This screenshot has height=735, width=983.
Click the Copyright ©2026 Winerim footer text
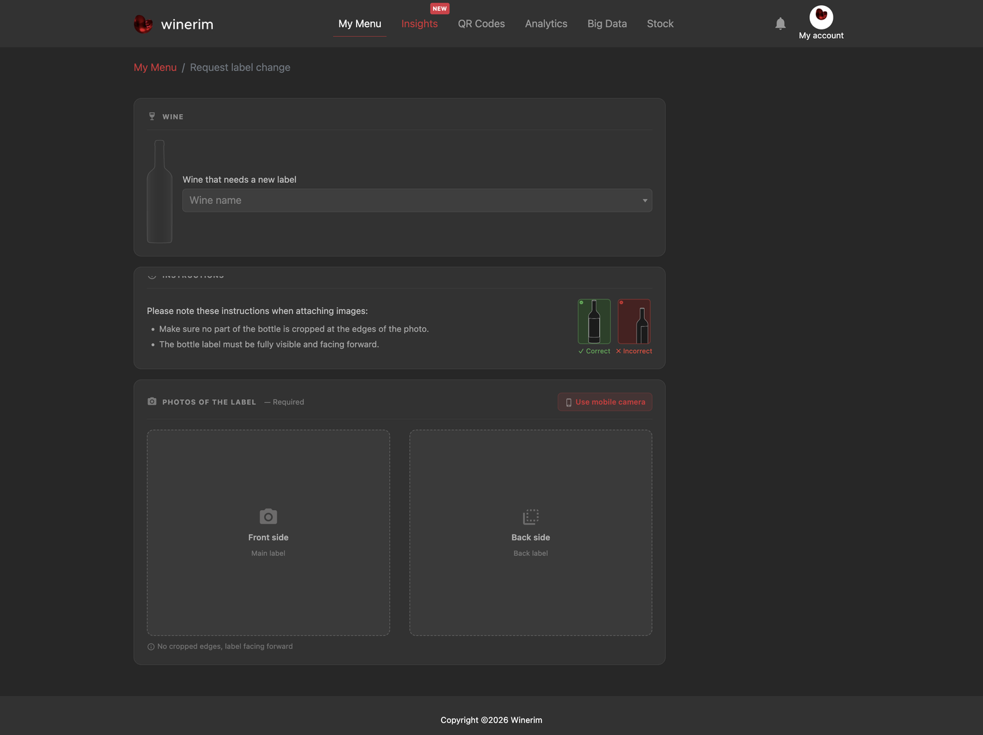click(491, 720)
